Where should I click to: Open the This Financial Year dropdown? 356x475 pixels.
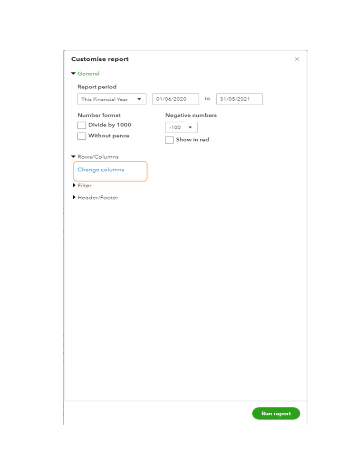112,99
